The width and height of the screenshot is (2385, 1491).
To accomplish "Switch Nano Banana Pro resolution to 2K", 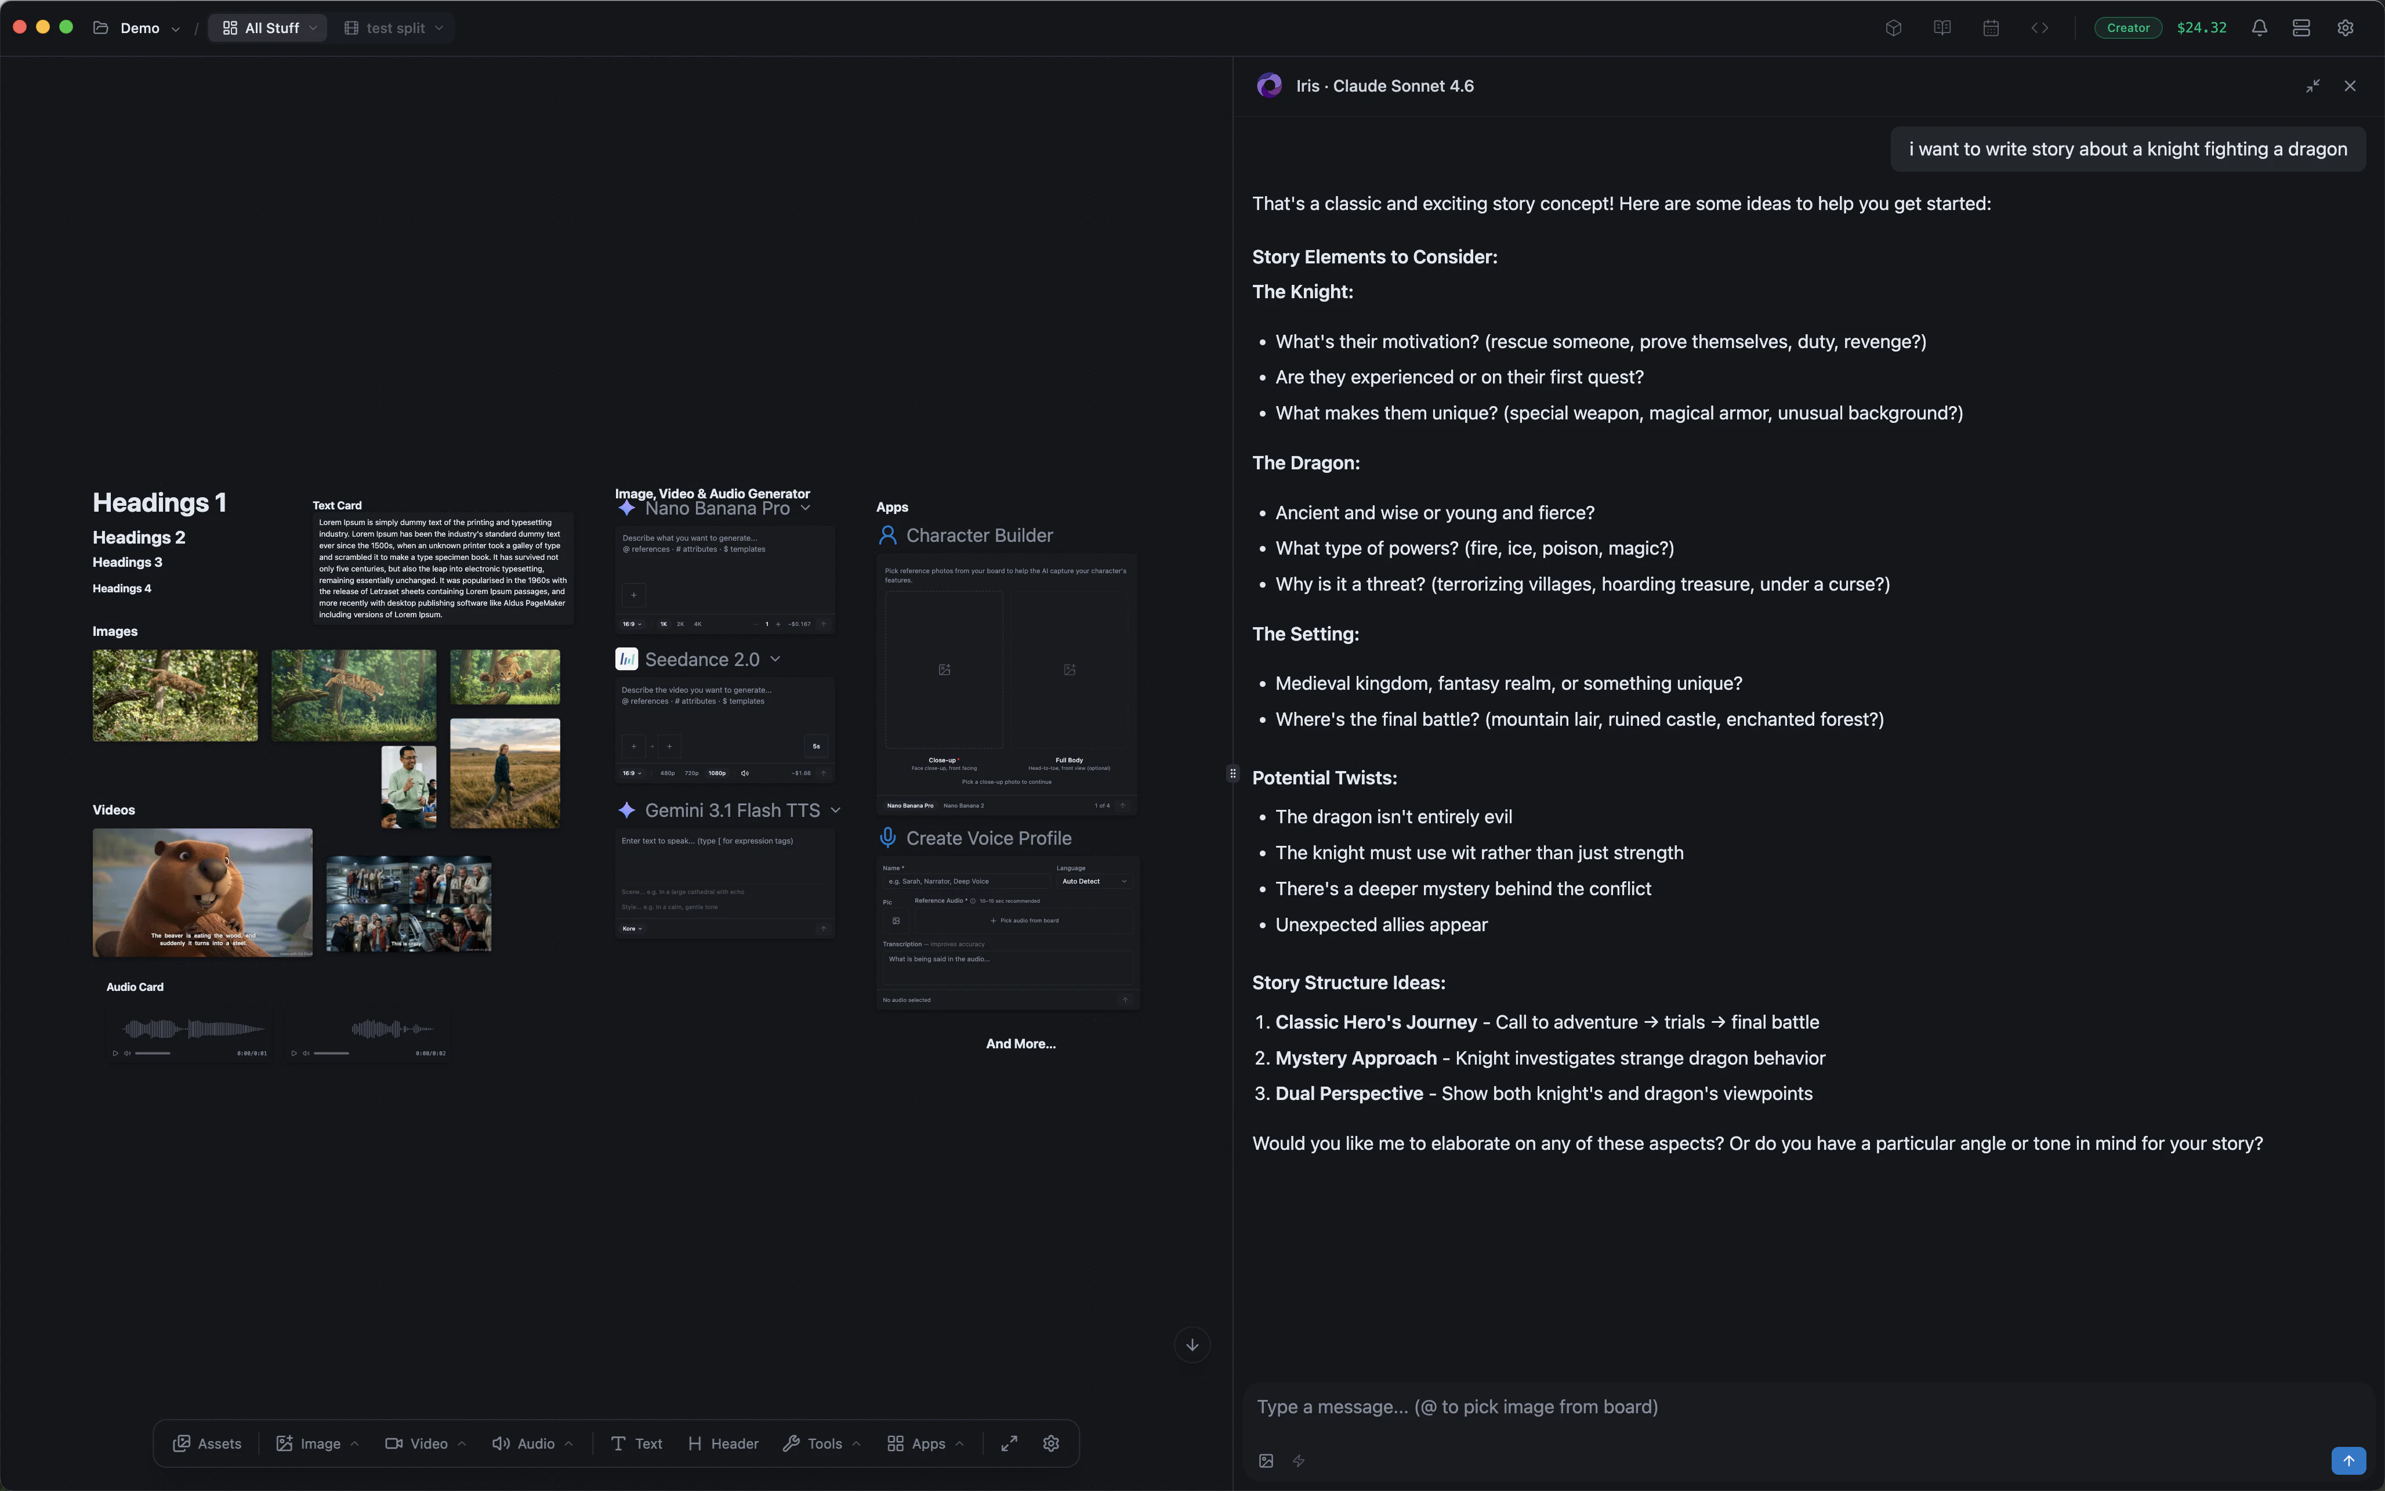I will point(680,624).
